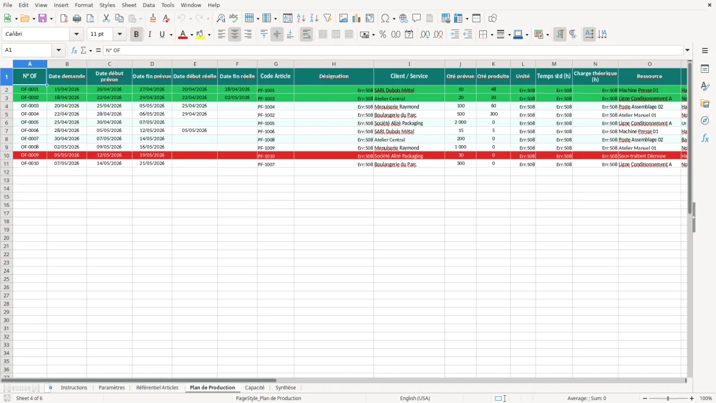Apply the yellow background color swatch

tap(200, 35)
